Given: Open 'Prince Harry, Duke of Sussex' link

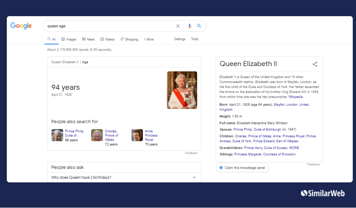Looking at the screenshot, I should coord(266,148).
